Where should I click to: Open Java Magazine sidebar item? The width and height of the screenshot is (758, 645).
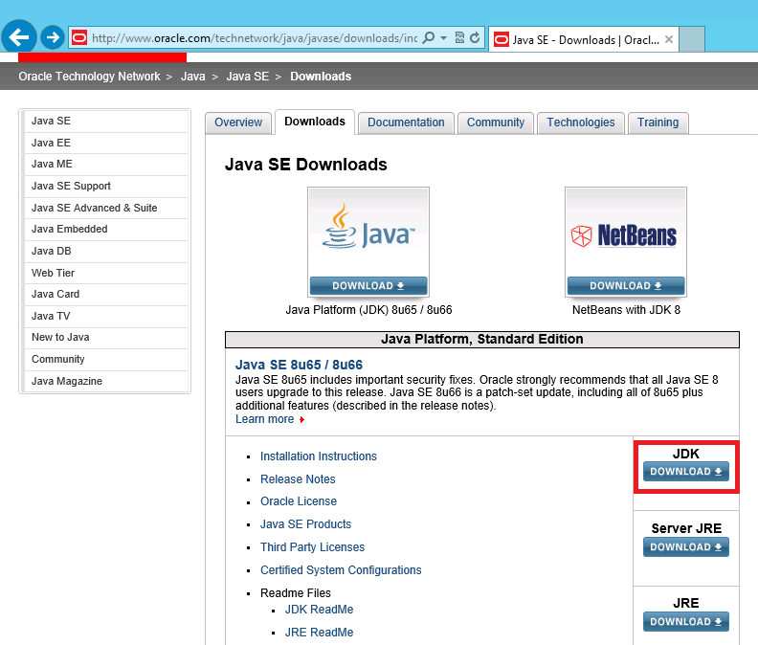pos(105,381)
